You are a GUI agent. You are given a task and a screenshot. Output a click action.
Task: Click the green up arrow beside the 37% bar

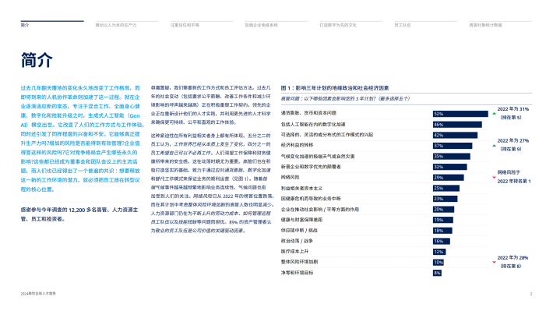[494, 146]
